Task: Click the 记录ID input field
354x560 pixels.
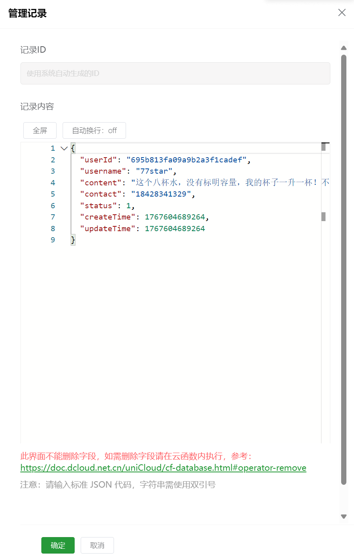Action: click(x=175, y=73)
